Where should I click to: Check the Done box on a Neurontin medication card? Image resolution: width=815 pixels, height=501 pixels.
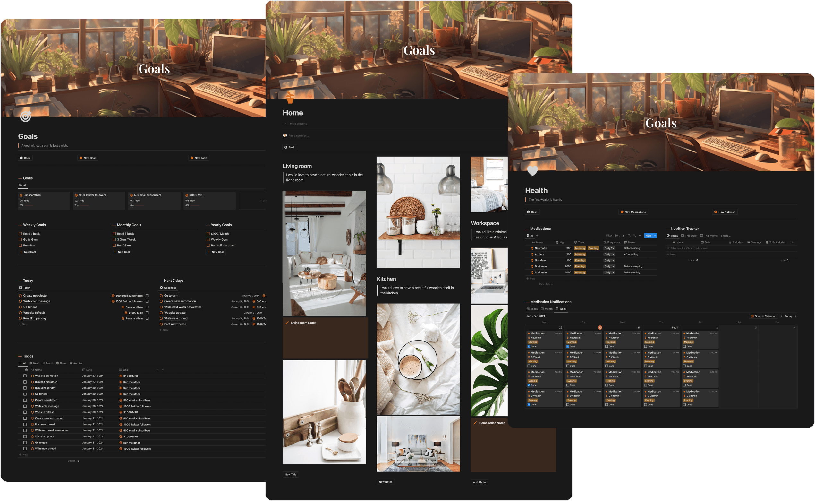pos(529,346)
